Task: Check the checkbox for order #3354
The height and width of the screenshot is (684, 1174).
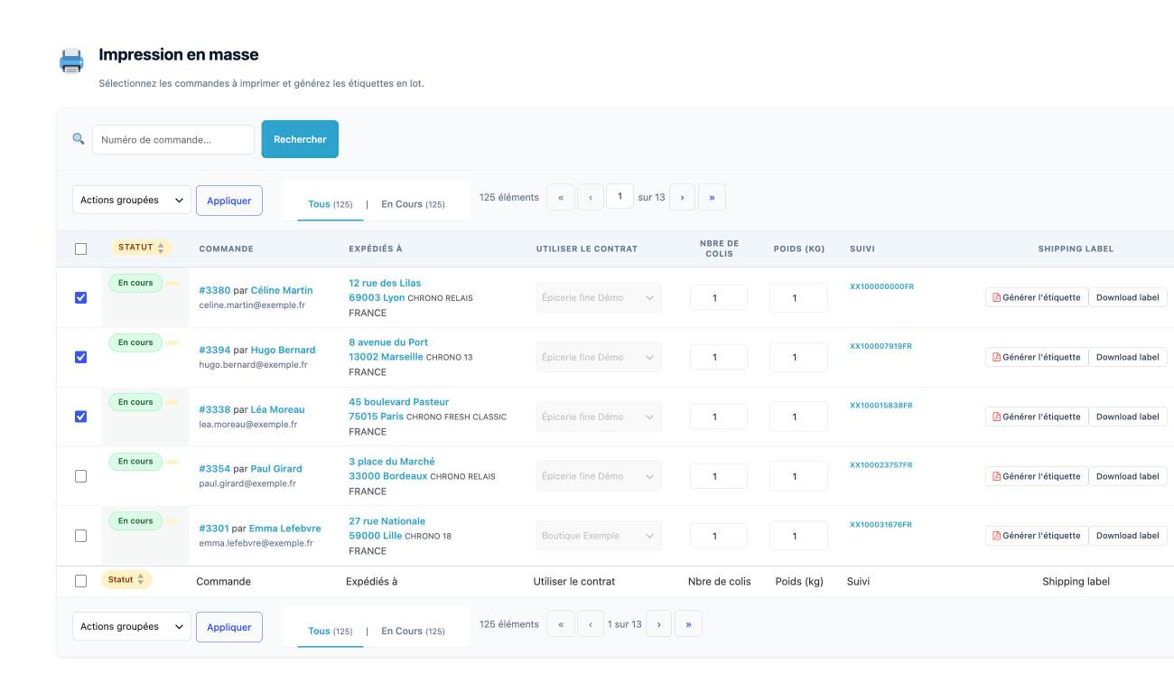Action: (x=80, y=476)
